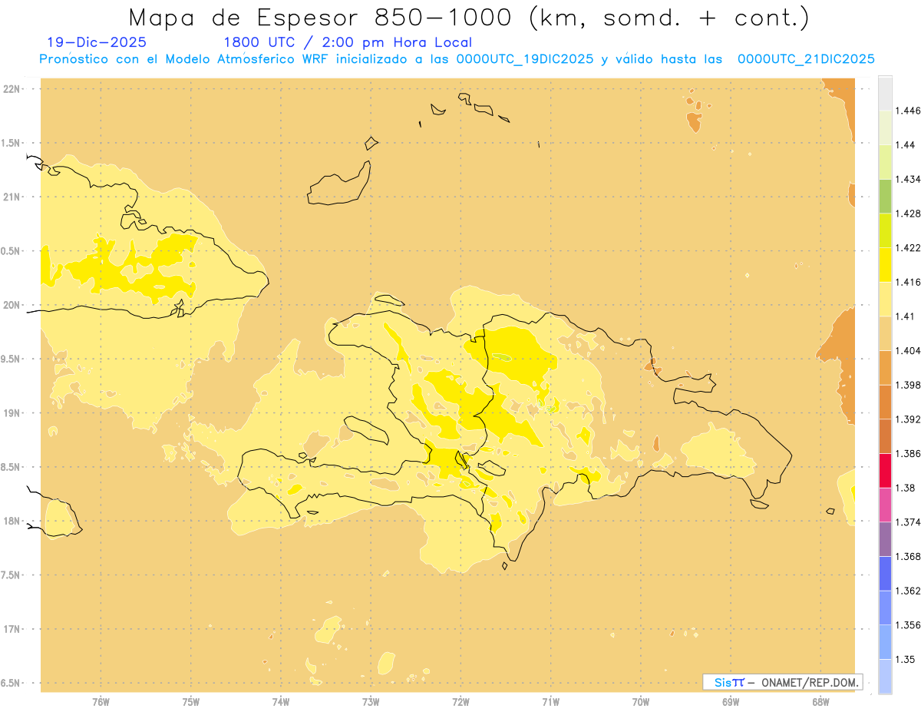This screenshot has height=712, width=921.
Task: Click the '20N' latitude label
Action: click(13, 305)
